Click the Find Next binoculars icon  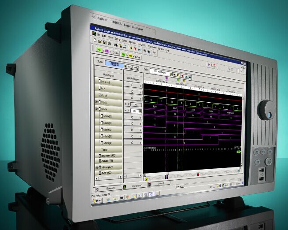pyautogui.click(x=125, y=47)
